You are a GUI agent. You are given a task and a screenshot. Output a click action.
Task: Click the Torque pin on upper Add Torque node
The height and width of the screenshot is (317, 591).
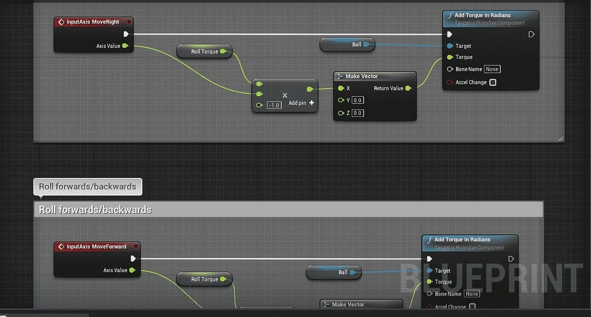tap(450, 57)
